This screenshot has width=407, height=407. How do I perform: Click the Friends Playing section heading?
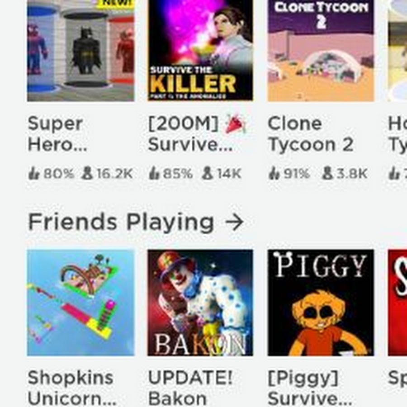click(121, 222)
